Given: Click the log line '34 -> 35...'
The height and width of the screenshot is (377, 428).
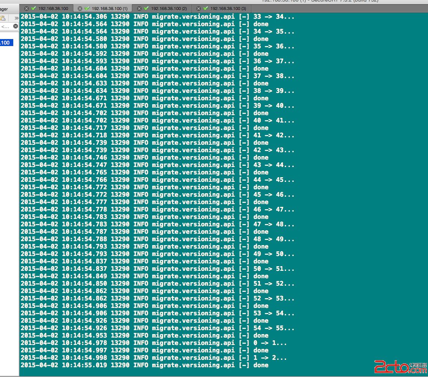Looking at the screenshot, I should coord(158,31).
